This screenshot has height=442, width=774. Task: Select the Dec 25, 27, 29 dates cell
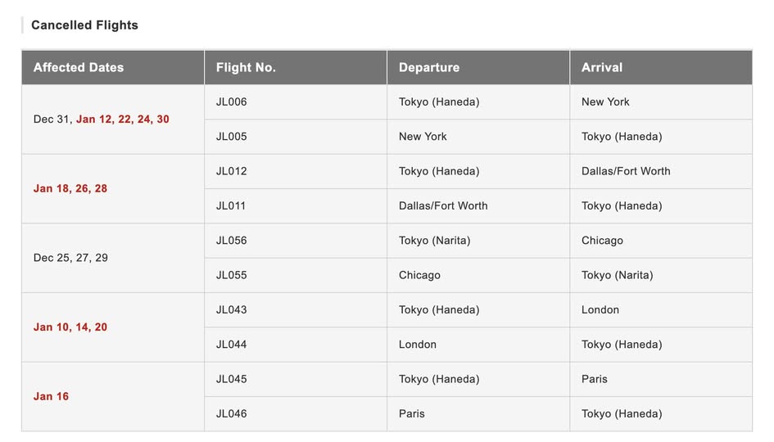pos(70,258)
